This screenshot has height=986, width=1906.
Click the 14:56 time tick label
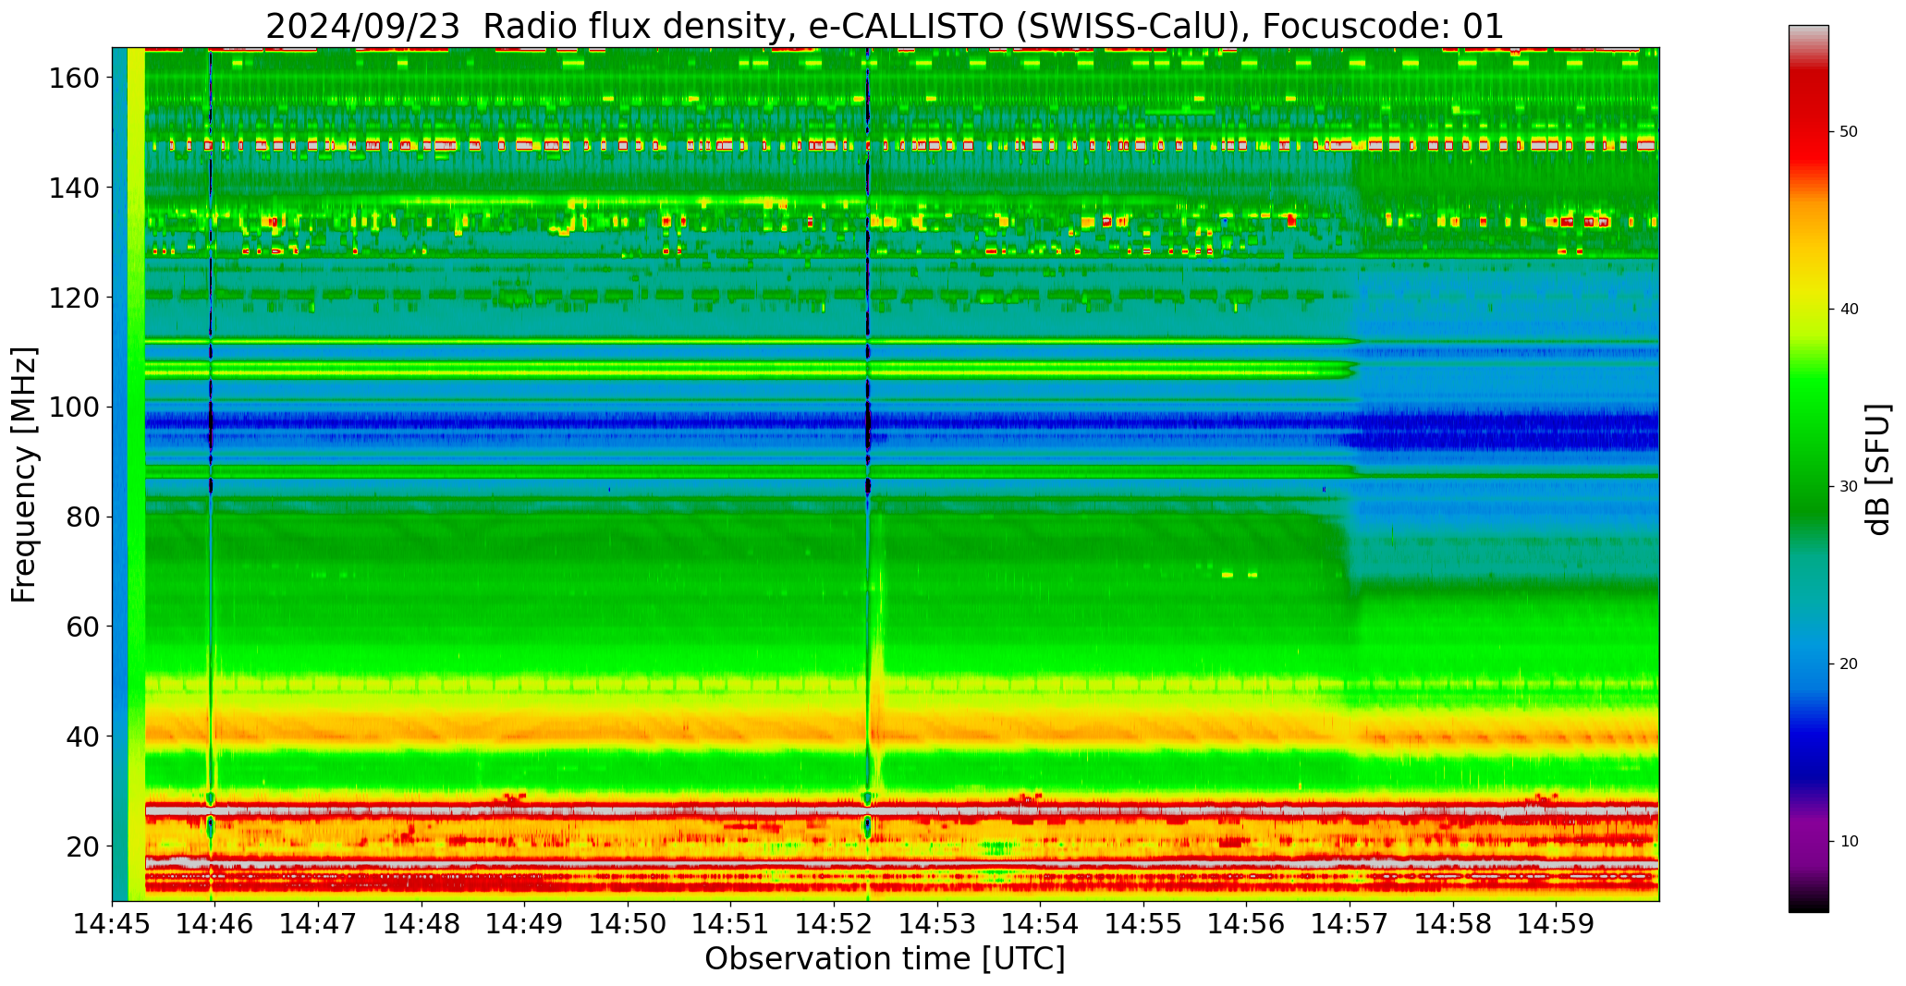pyautogui.click(x=1246, y=923)
